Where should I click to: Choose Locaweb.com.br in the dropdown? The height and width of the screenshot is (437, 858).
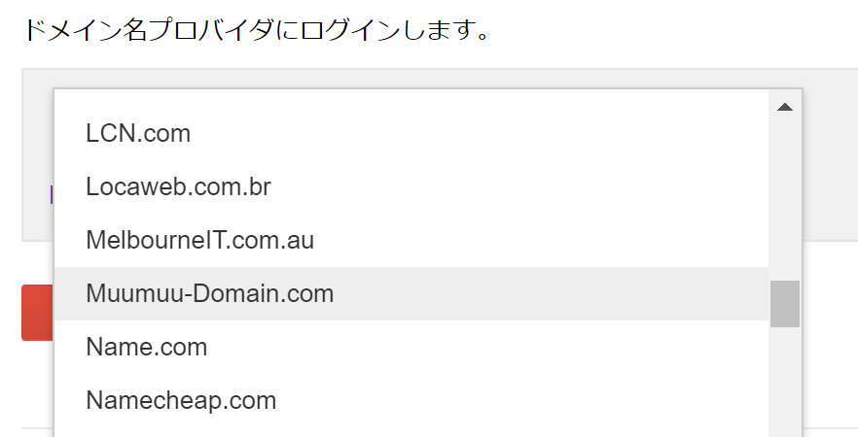point(178,187)
